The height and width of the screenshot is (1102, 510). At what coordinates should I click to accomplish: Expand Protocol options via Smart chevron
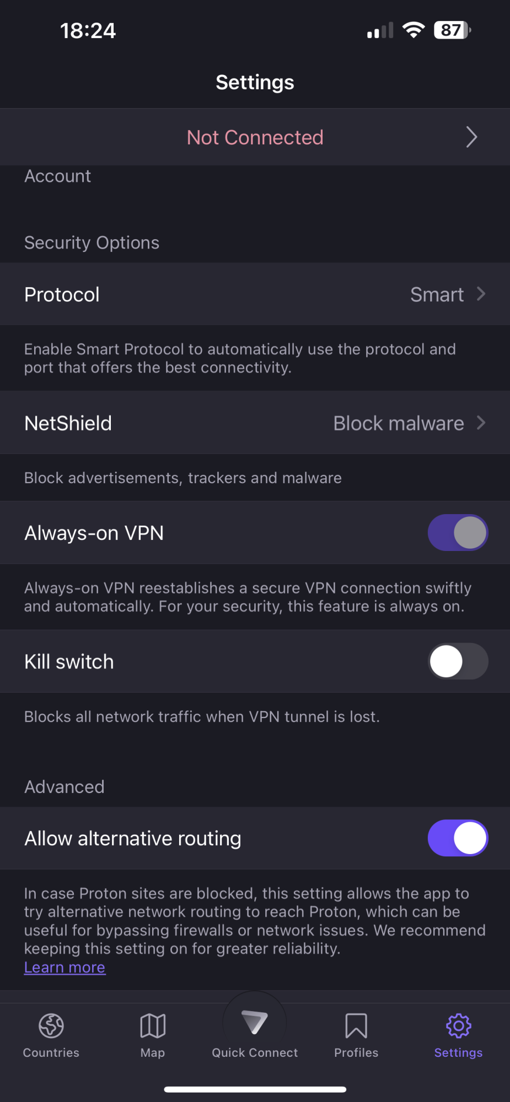coord(481,294)
